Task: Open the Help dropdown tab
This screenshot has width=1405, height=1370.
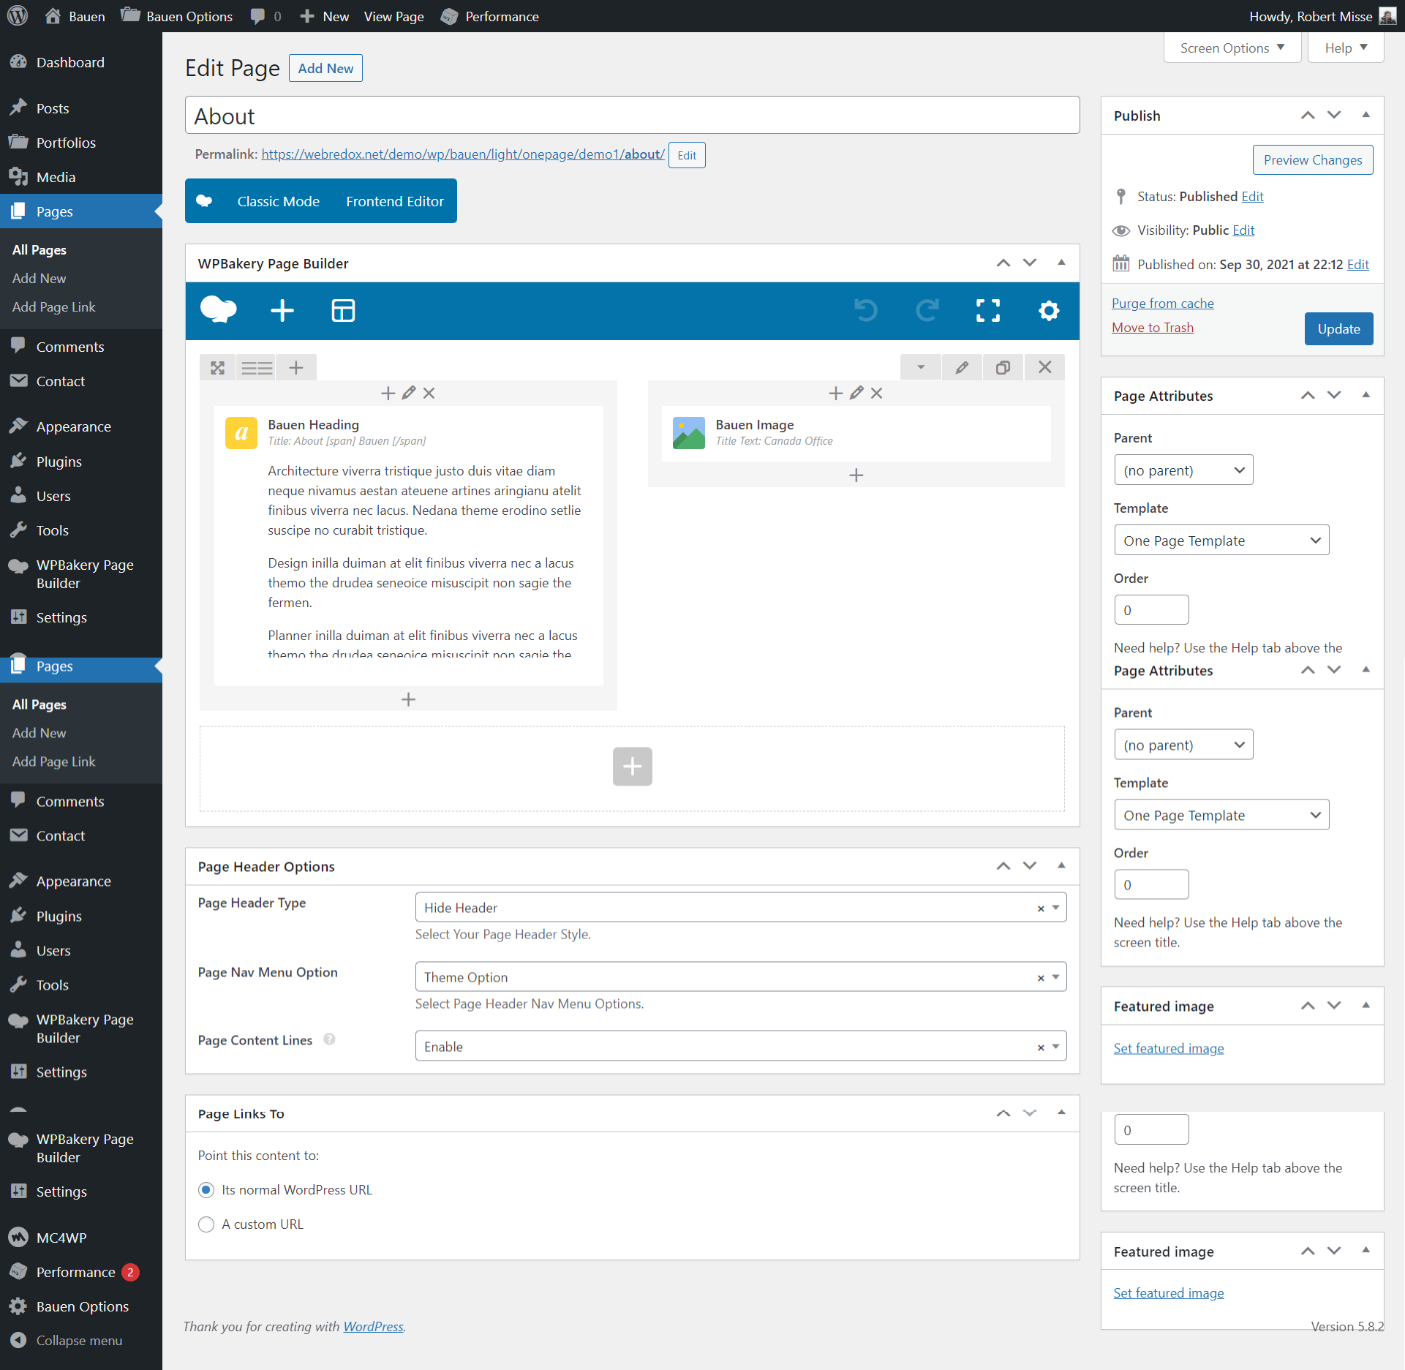Action: (1346, 48)
